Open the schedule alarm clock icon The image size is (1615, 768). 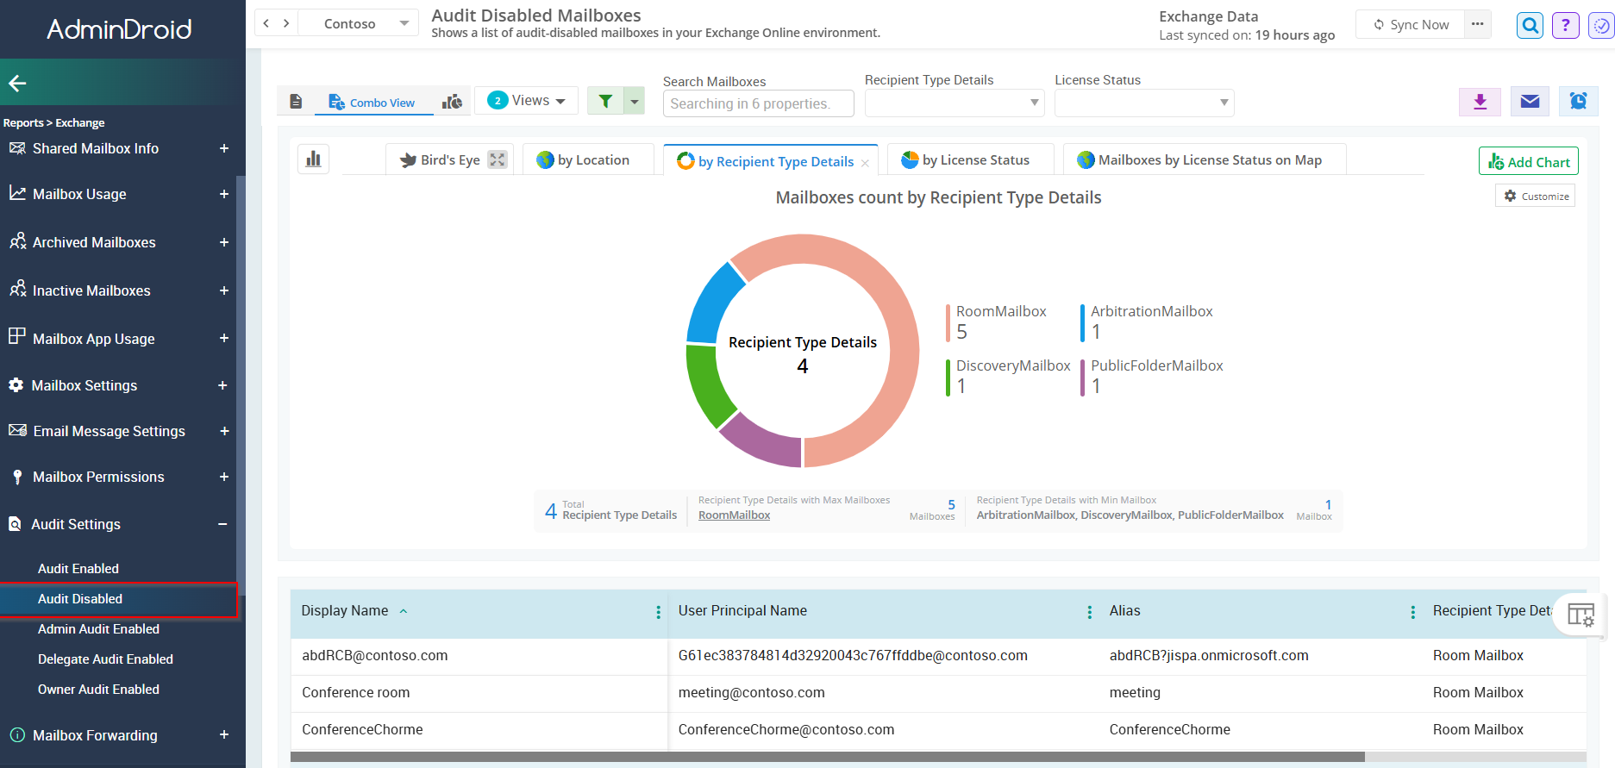(1578, 102)
